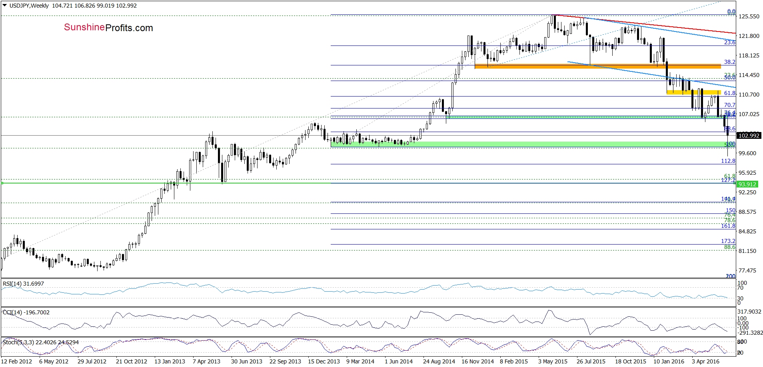
Task: Click the 38.2 Fibonacci level label
Action: pos(729,62)
